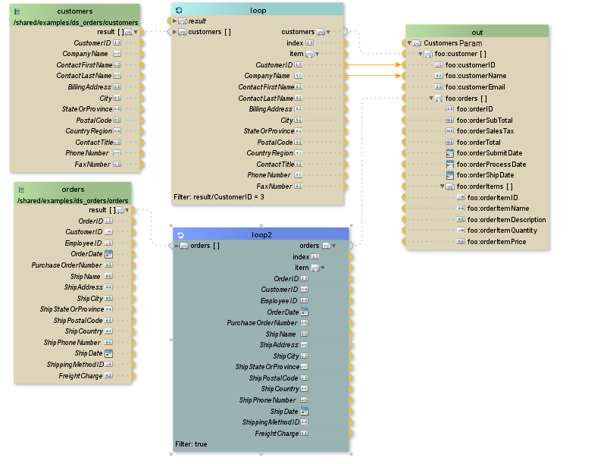
Task: Collapse the foo:customer [ ] tree node
Action: (420, 54)
